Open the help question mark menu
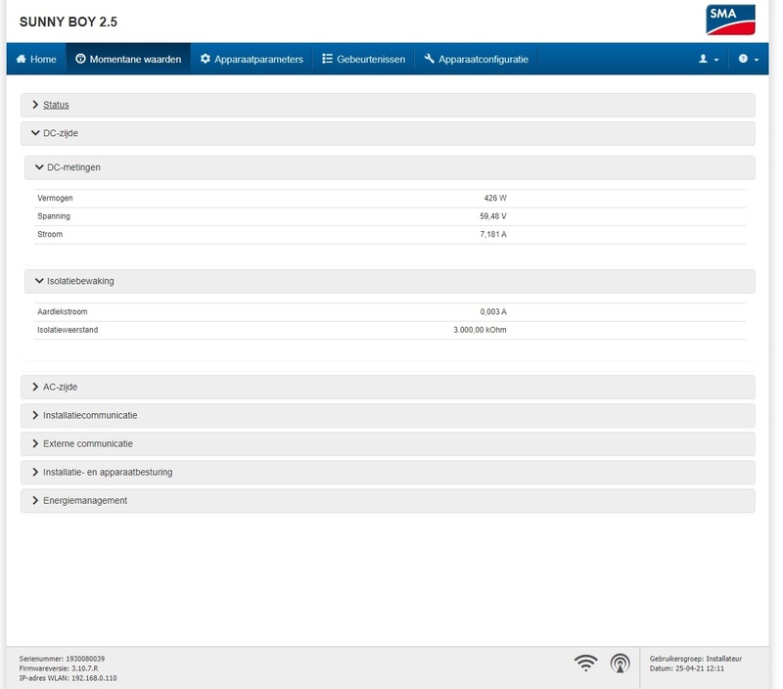The height and width of the screenshot is (689, 783). (748, 59)
